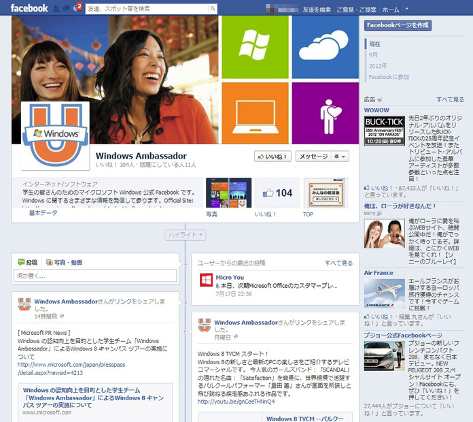Screen dimensions: 473x422
Task: Jump to Facebookに参加 in timeline nav
Action: coord(389,77)
